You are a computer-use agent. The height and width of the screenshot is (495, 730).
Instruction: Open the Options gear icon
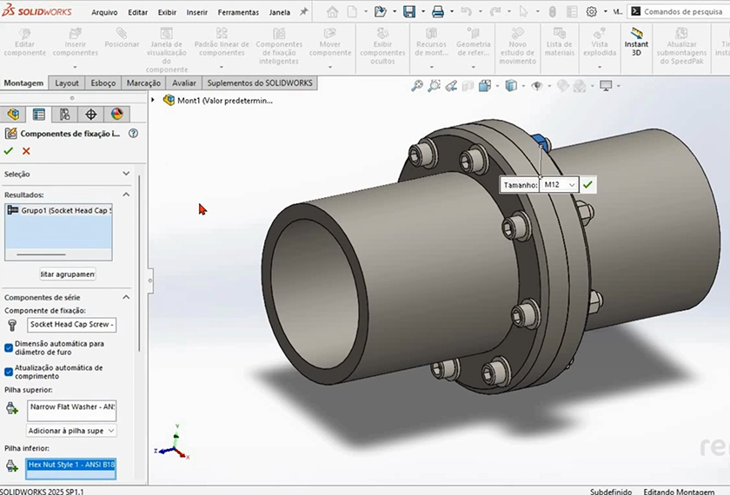592,12
